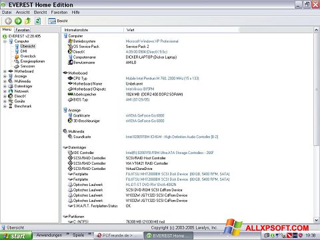The width and height of the screenshot is (320, 240).
Task: Click the Refresh toolbar icon
Action: (x=38, y=21)
